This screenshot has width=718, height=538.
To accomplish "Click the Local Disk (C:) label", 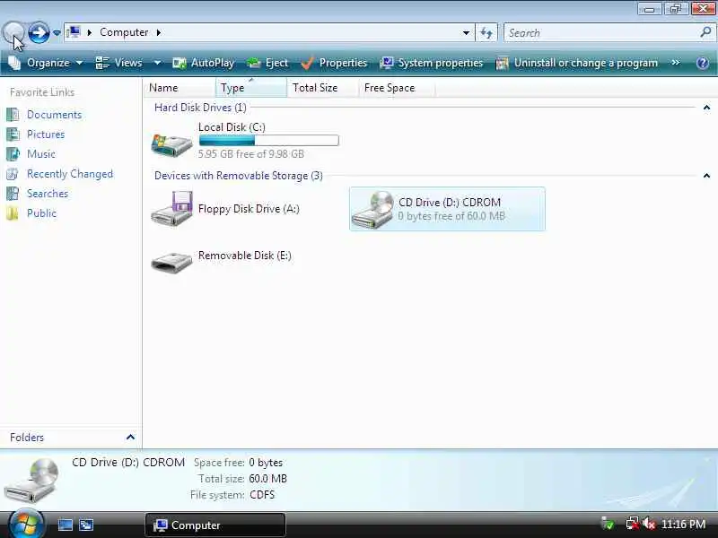I will tap(232, 126).
